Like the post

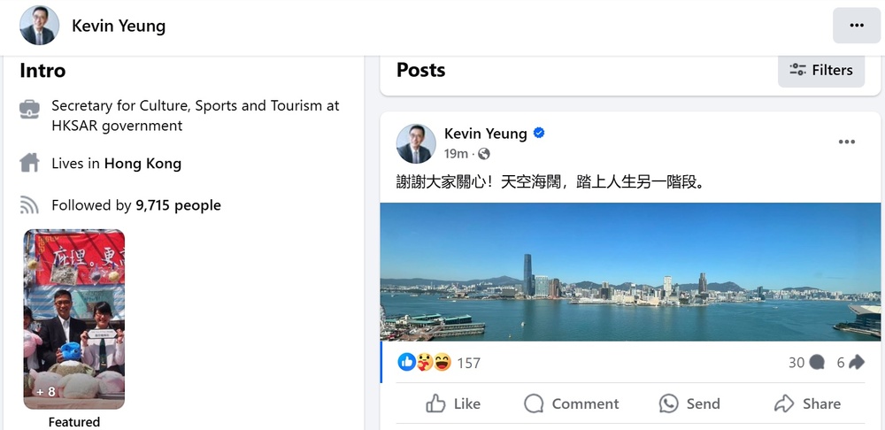[x=453, y=403]
